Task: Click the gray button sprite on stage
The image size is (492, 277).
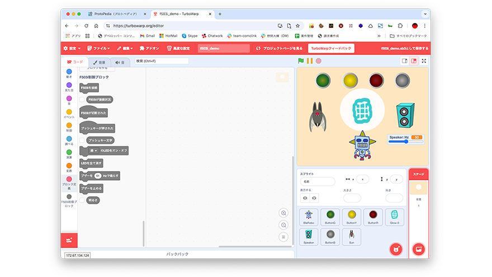Action: [402, 81]
